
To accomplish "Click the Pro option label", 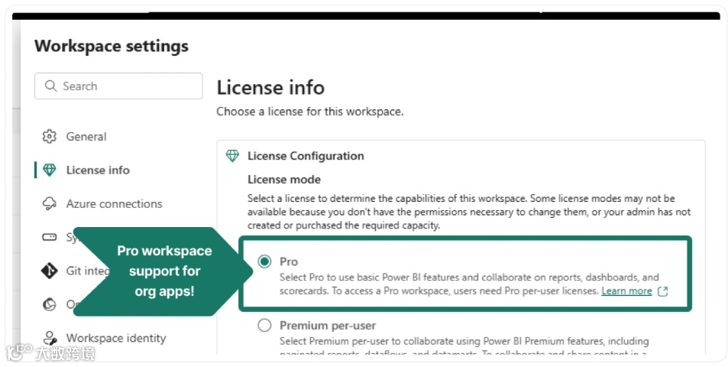I will coord(288,261).
